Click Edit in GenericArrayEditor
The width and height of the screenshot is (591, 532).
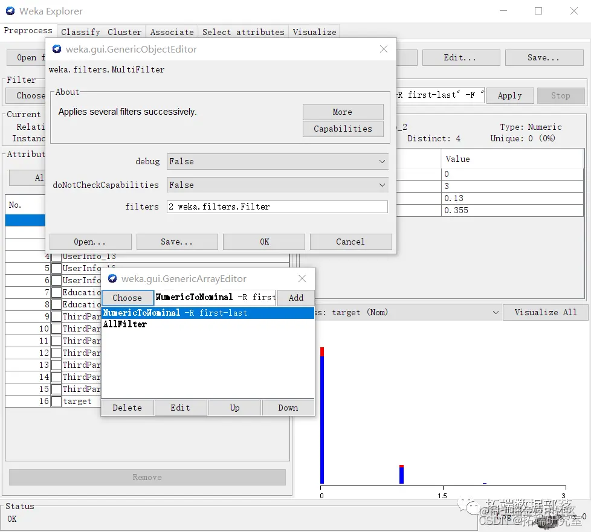tap(181, 408)
